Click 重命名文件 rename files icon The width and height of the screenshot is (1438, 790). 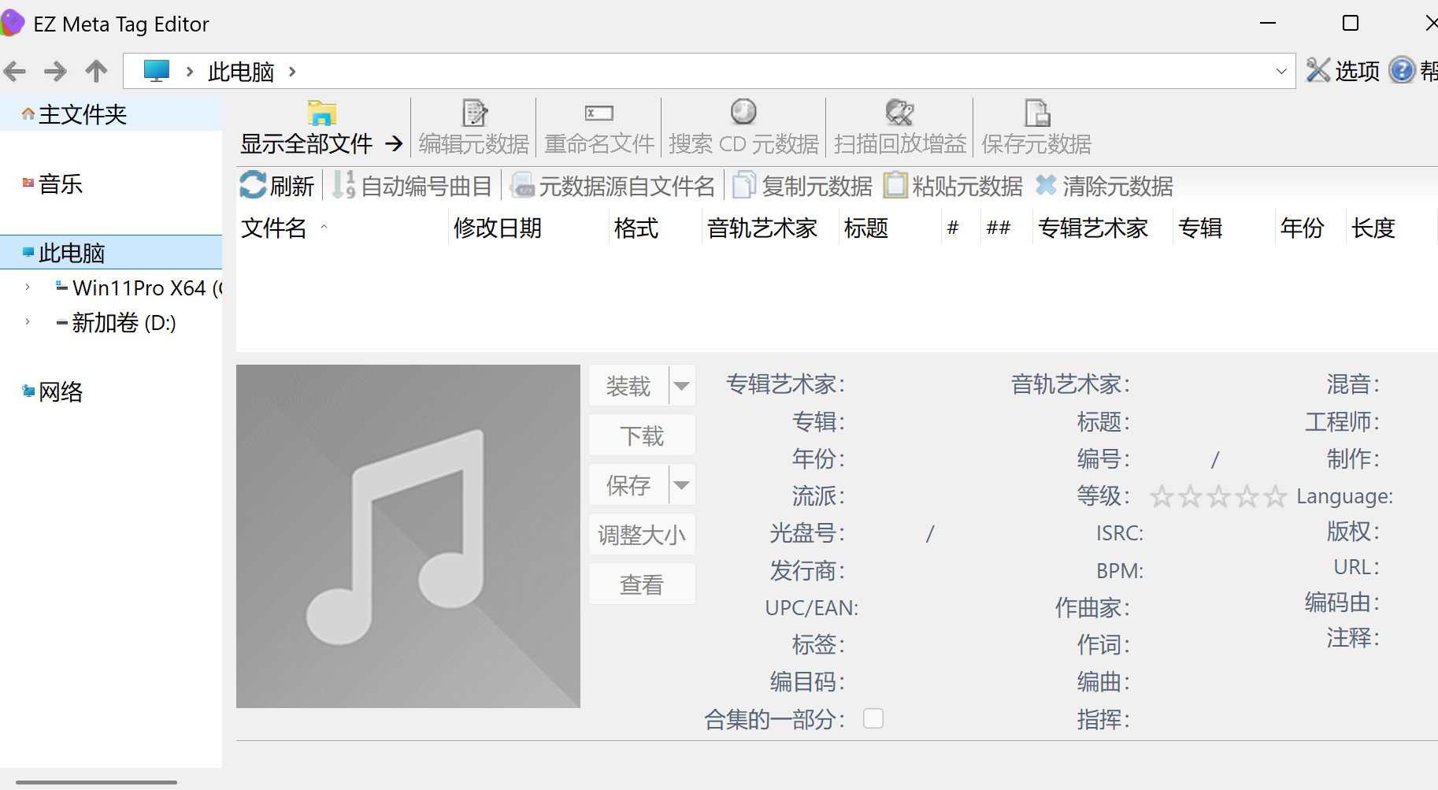pyautogui.click(x=599, y=113)
